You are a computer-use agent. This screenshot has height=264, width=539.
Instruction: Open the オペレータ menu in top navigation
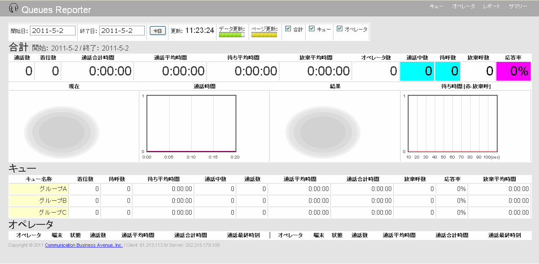click(x=463, y=6)
